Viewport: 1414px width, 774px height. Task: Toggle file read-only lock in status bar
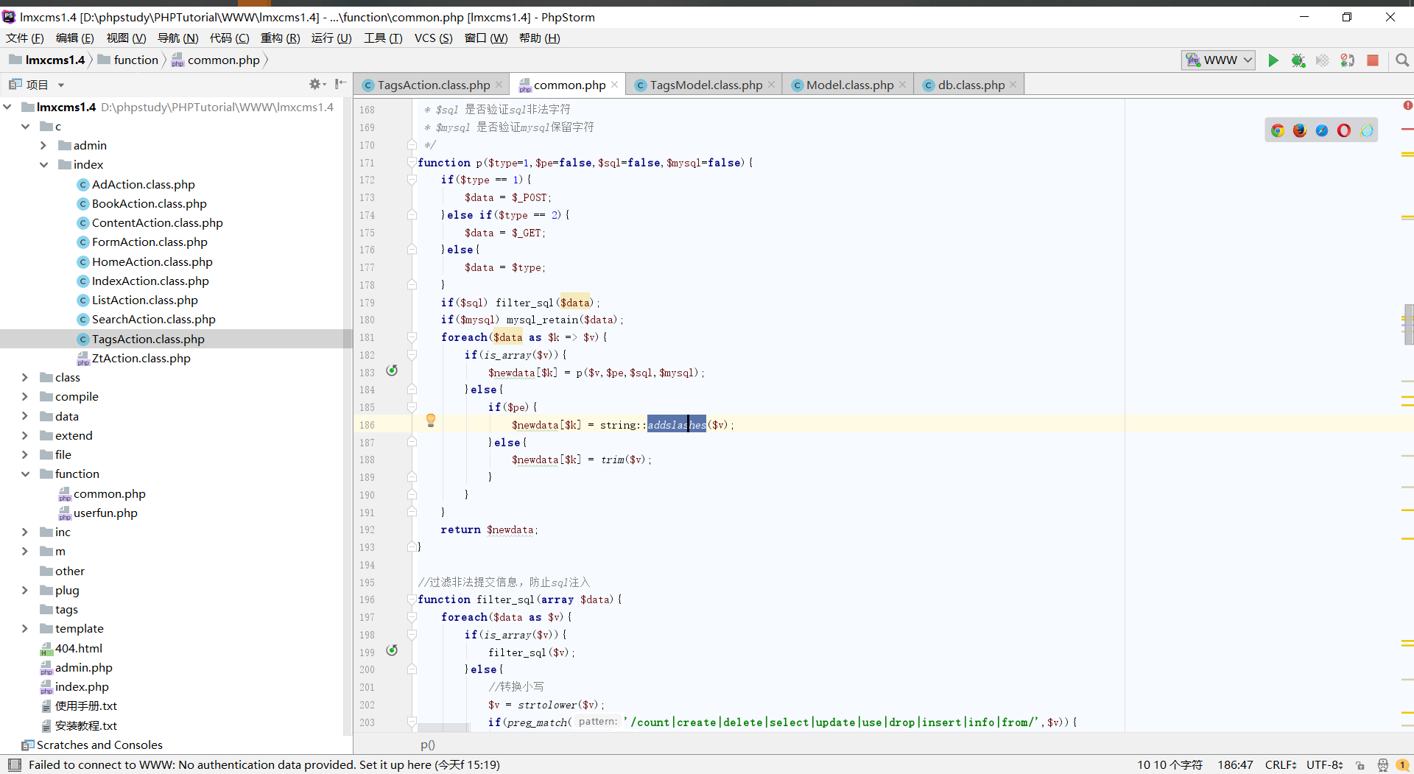pyautogui.click(x=1360, y=765)
